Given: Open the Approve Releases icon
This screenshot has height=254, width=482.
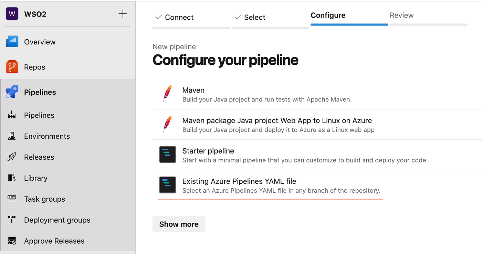Looking at the screenshot, I should (12, 241).
